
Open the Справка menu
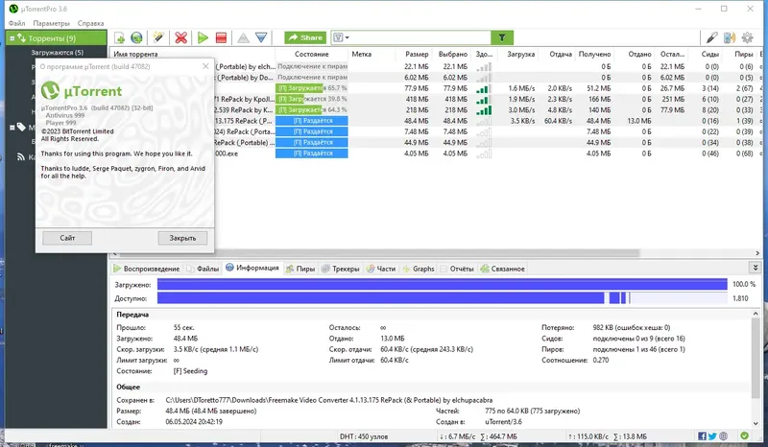click(x=90, y=23)
